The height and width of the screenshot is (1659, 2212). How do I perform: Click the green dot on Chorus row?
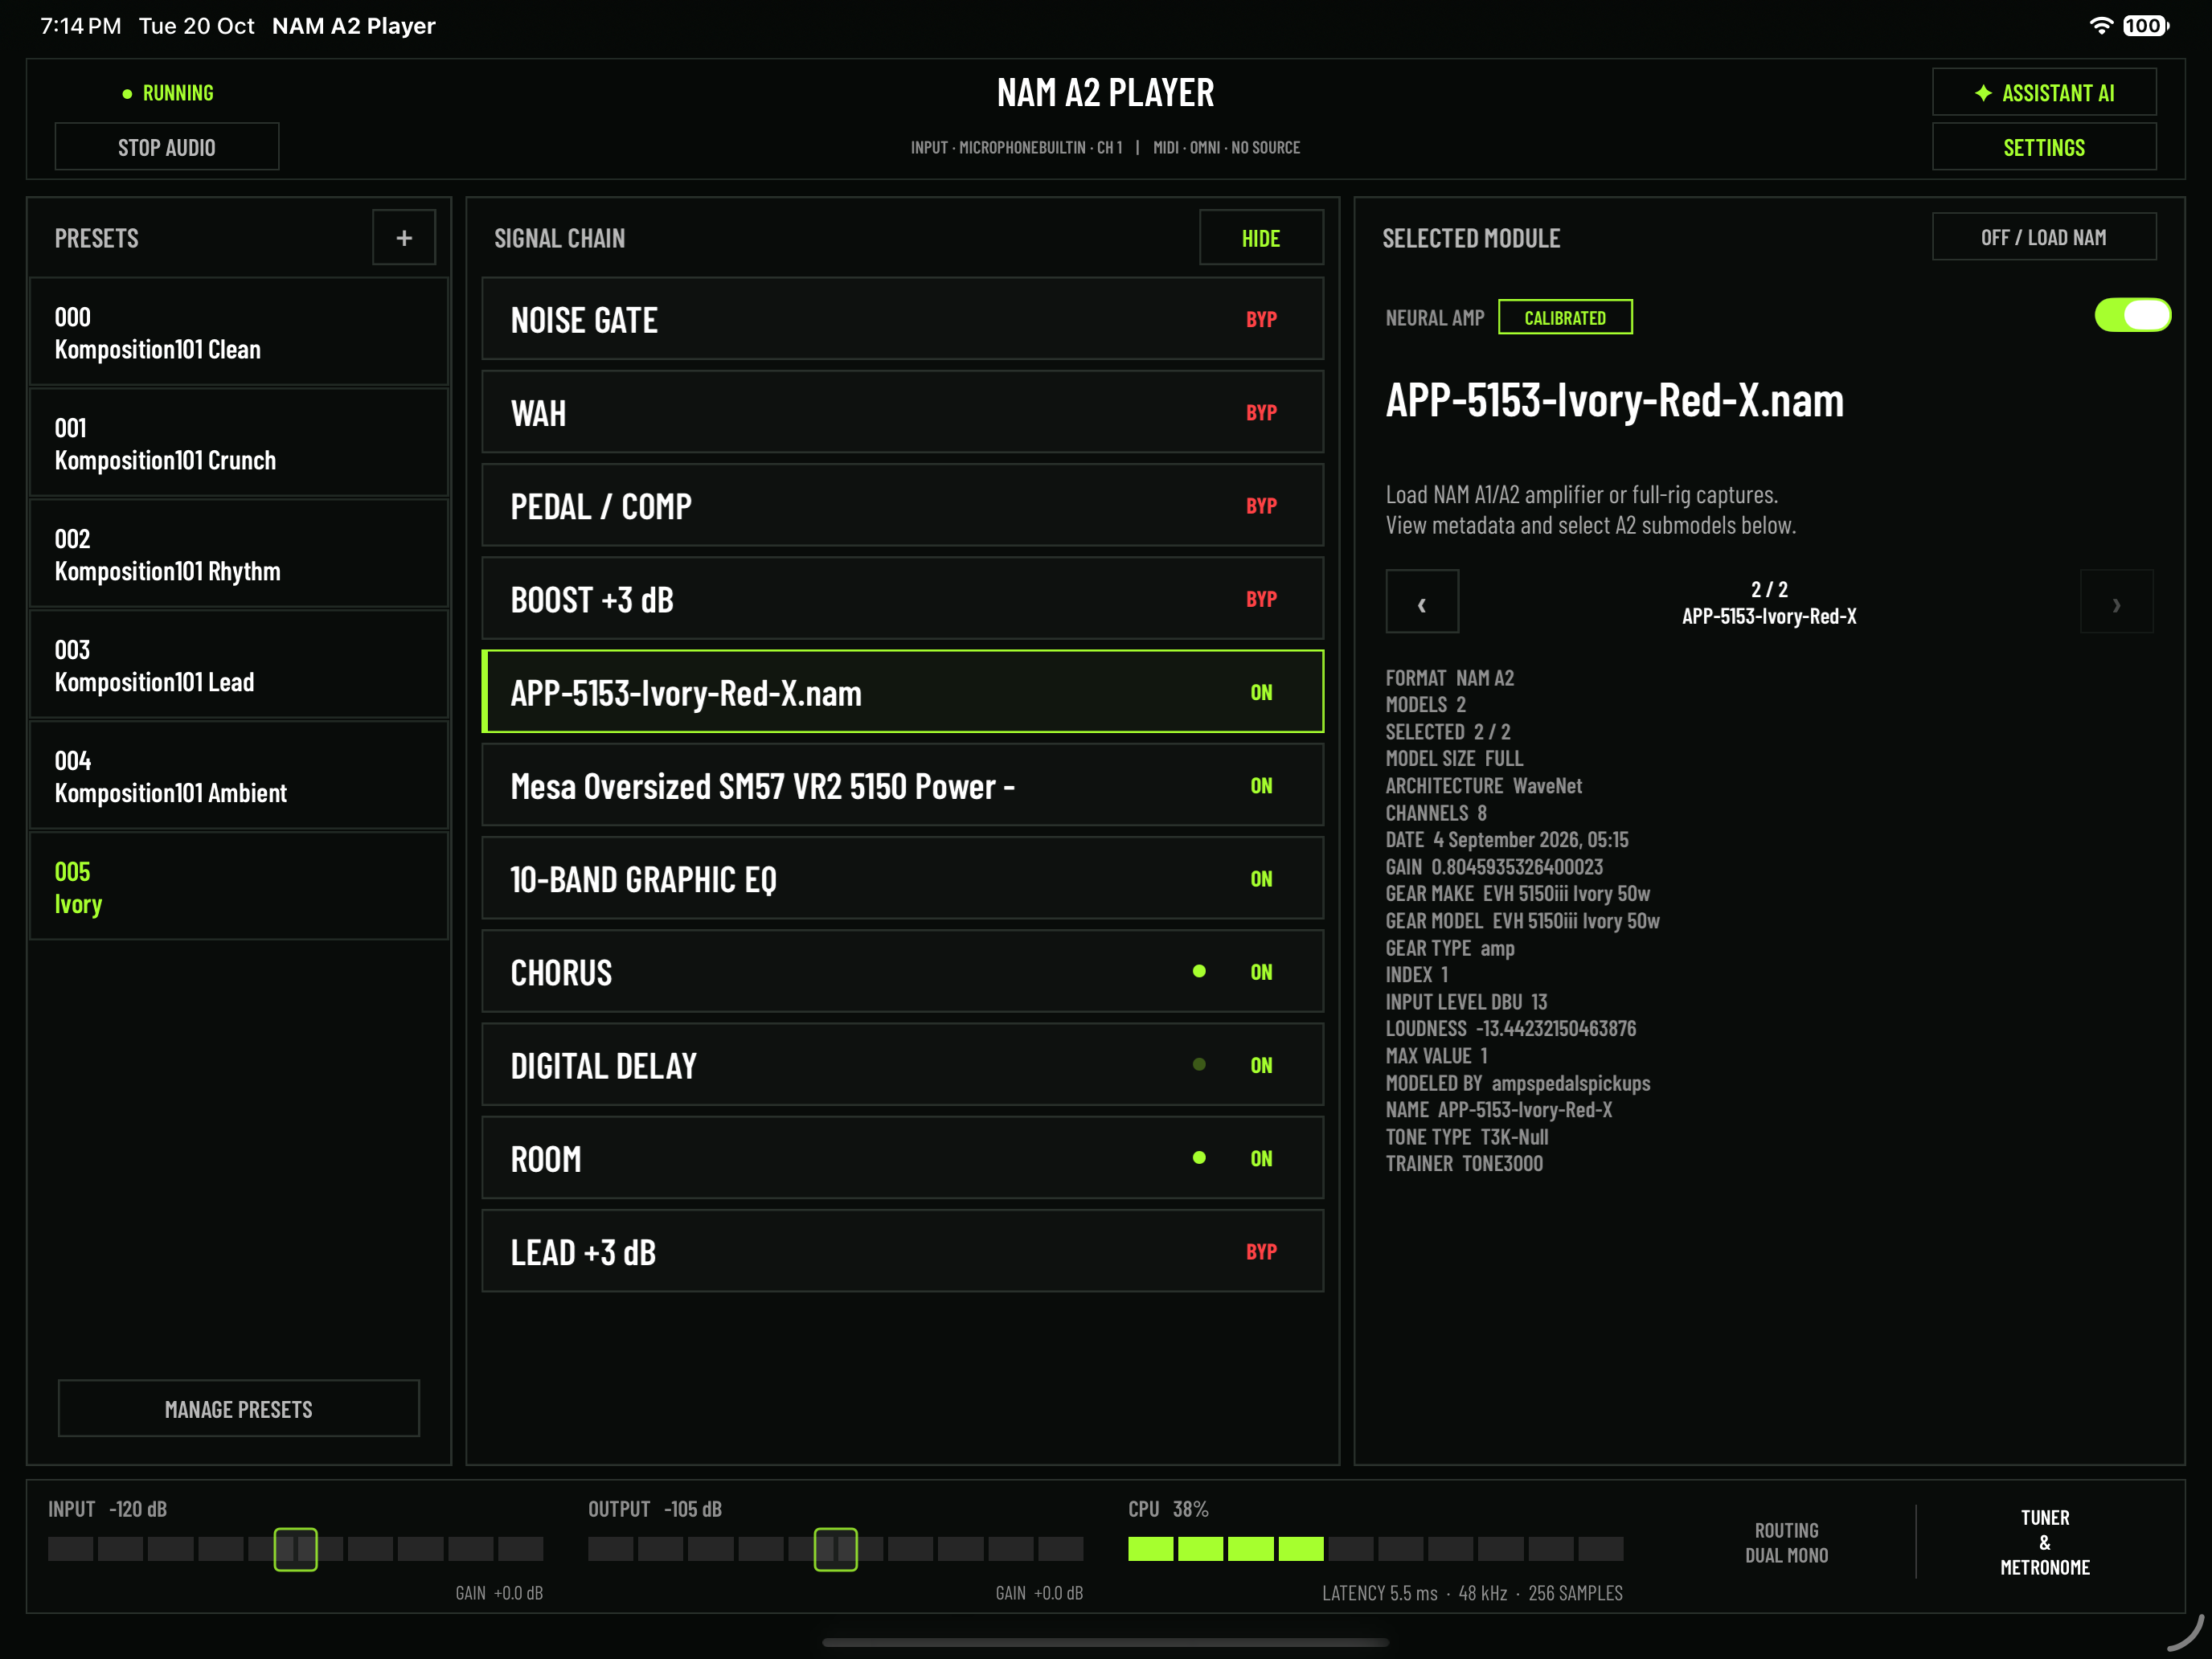pyautogui.click(x=1199, y=971)
